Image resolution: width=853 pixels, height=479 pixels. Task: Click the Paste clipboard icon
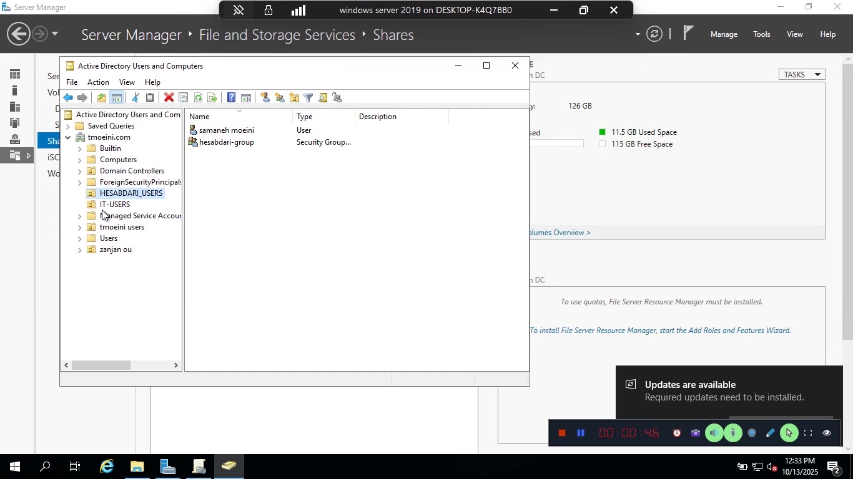150,98
